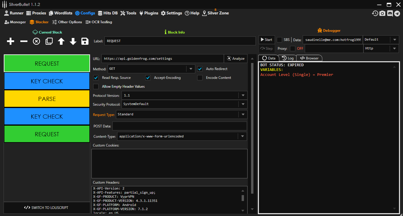Image resolution: width=403 pixels, height=216 pixels.
Task: Toggle the Read Resp. Source checkbox
Action: pyautogui.click(x=96, y=78)
